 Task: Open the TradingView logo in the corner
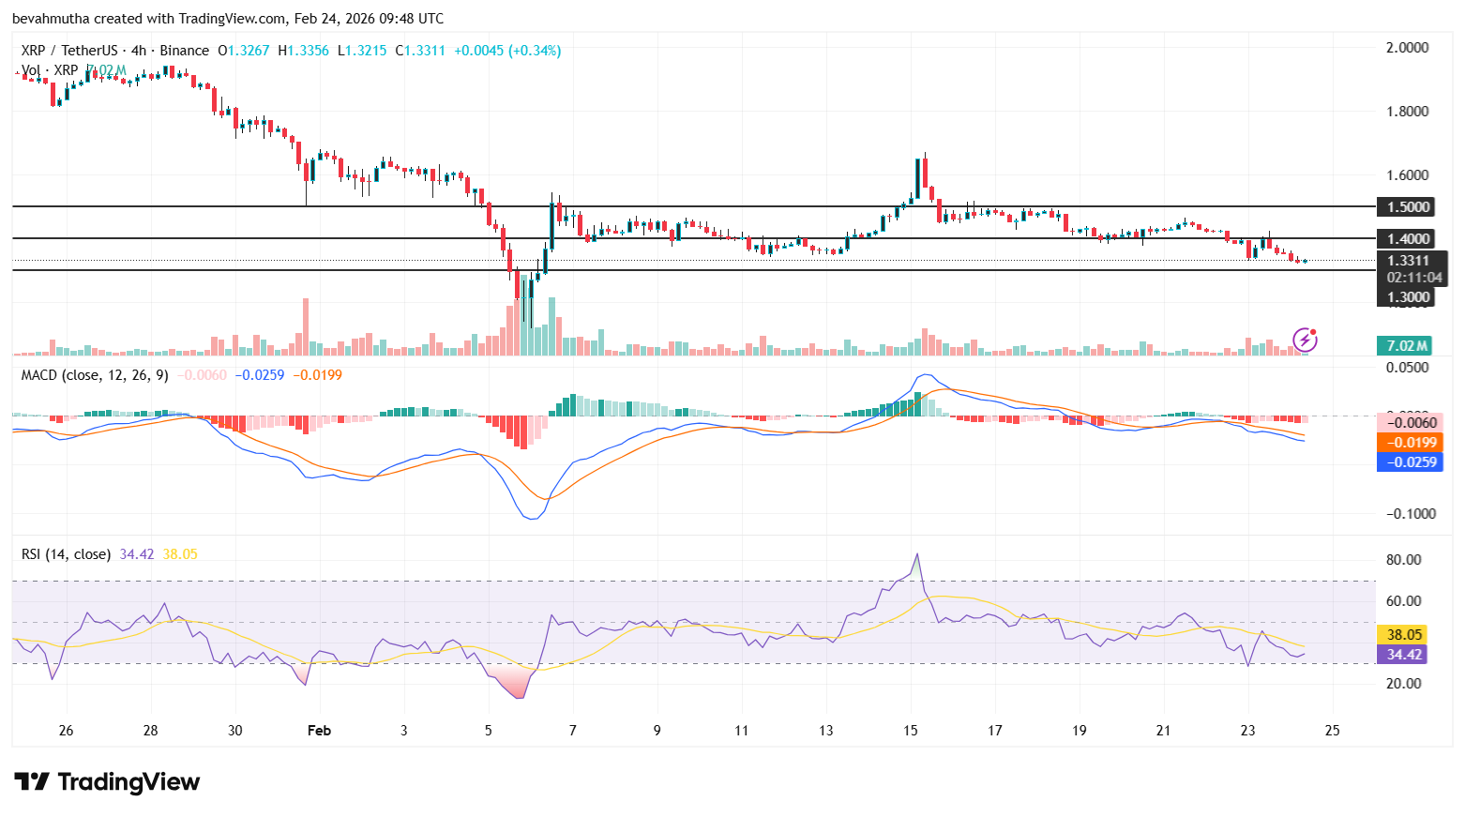coord(103,781)
